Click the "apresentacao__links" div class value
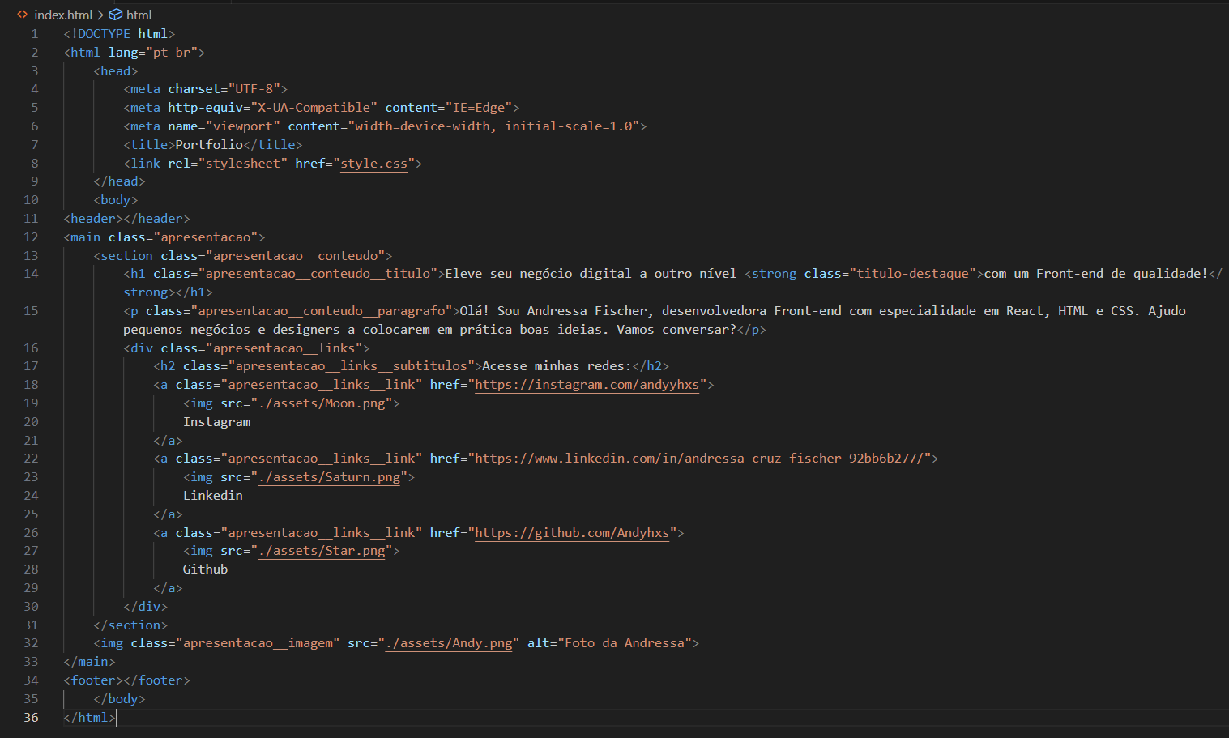 284,348
